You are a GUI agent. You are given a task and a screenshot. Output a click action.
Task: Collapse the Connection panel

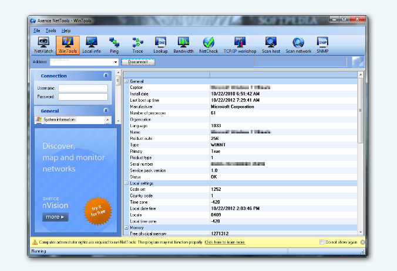click(x=106, y=76)
